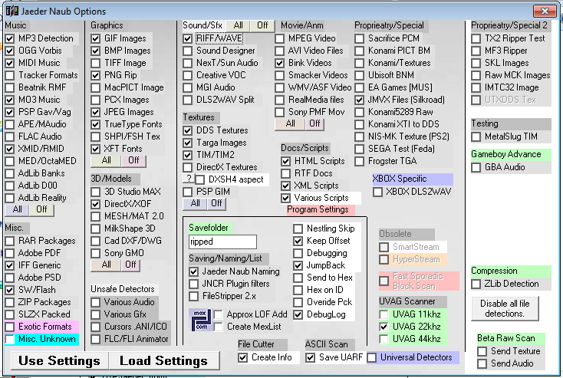Click the Off button under Sony PMF Mov
Screen dimensions: 563x378
tap(313, 123)
